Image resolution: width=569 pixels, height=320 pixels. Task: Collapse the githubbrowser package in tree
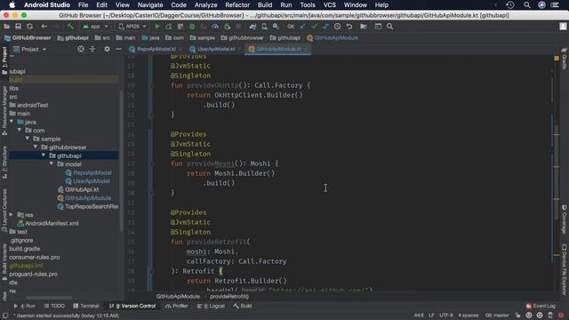[x=36, y=148]
